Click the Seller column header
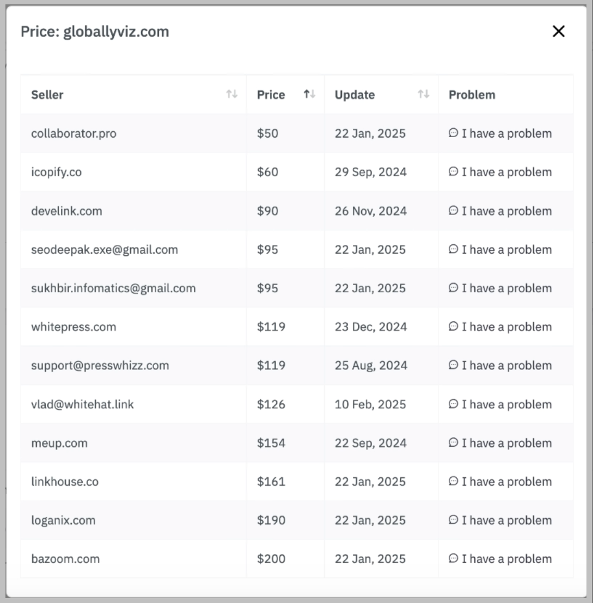593x603 pixels. [47, 94]
